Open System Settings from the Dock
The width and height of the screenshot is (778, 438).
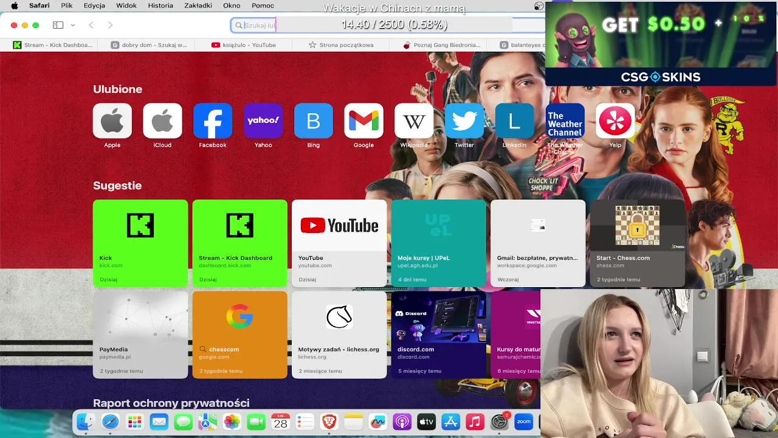click(x=499, y=422)
